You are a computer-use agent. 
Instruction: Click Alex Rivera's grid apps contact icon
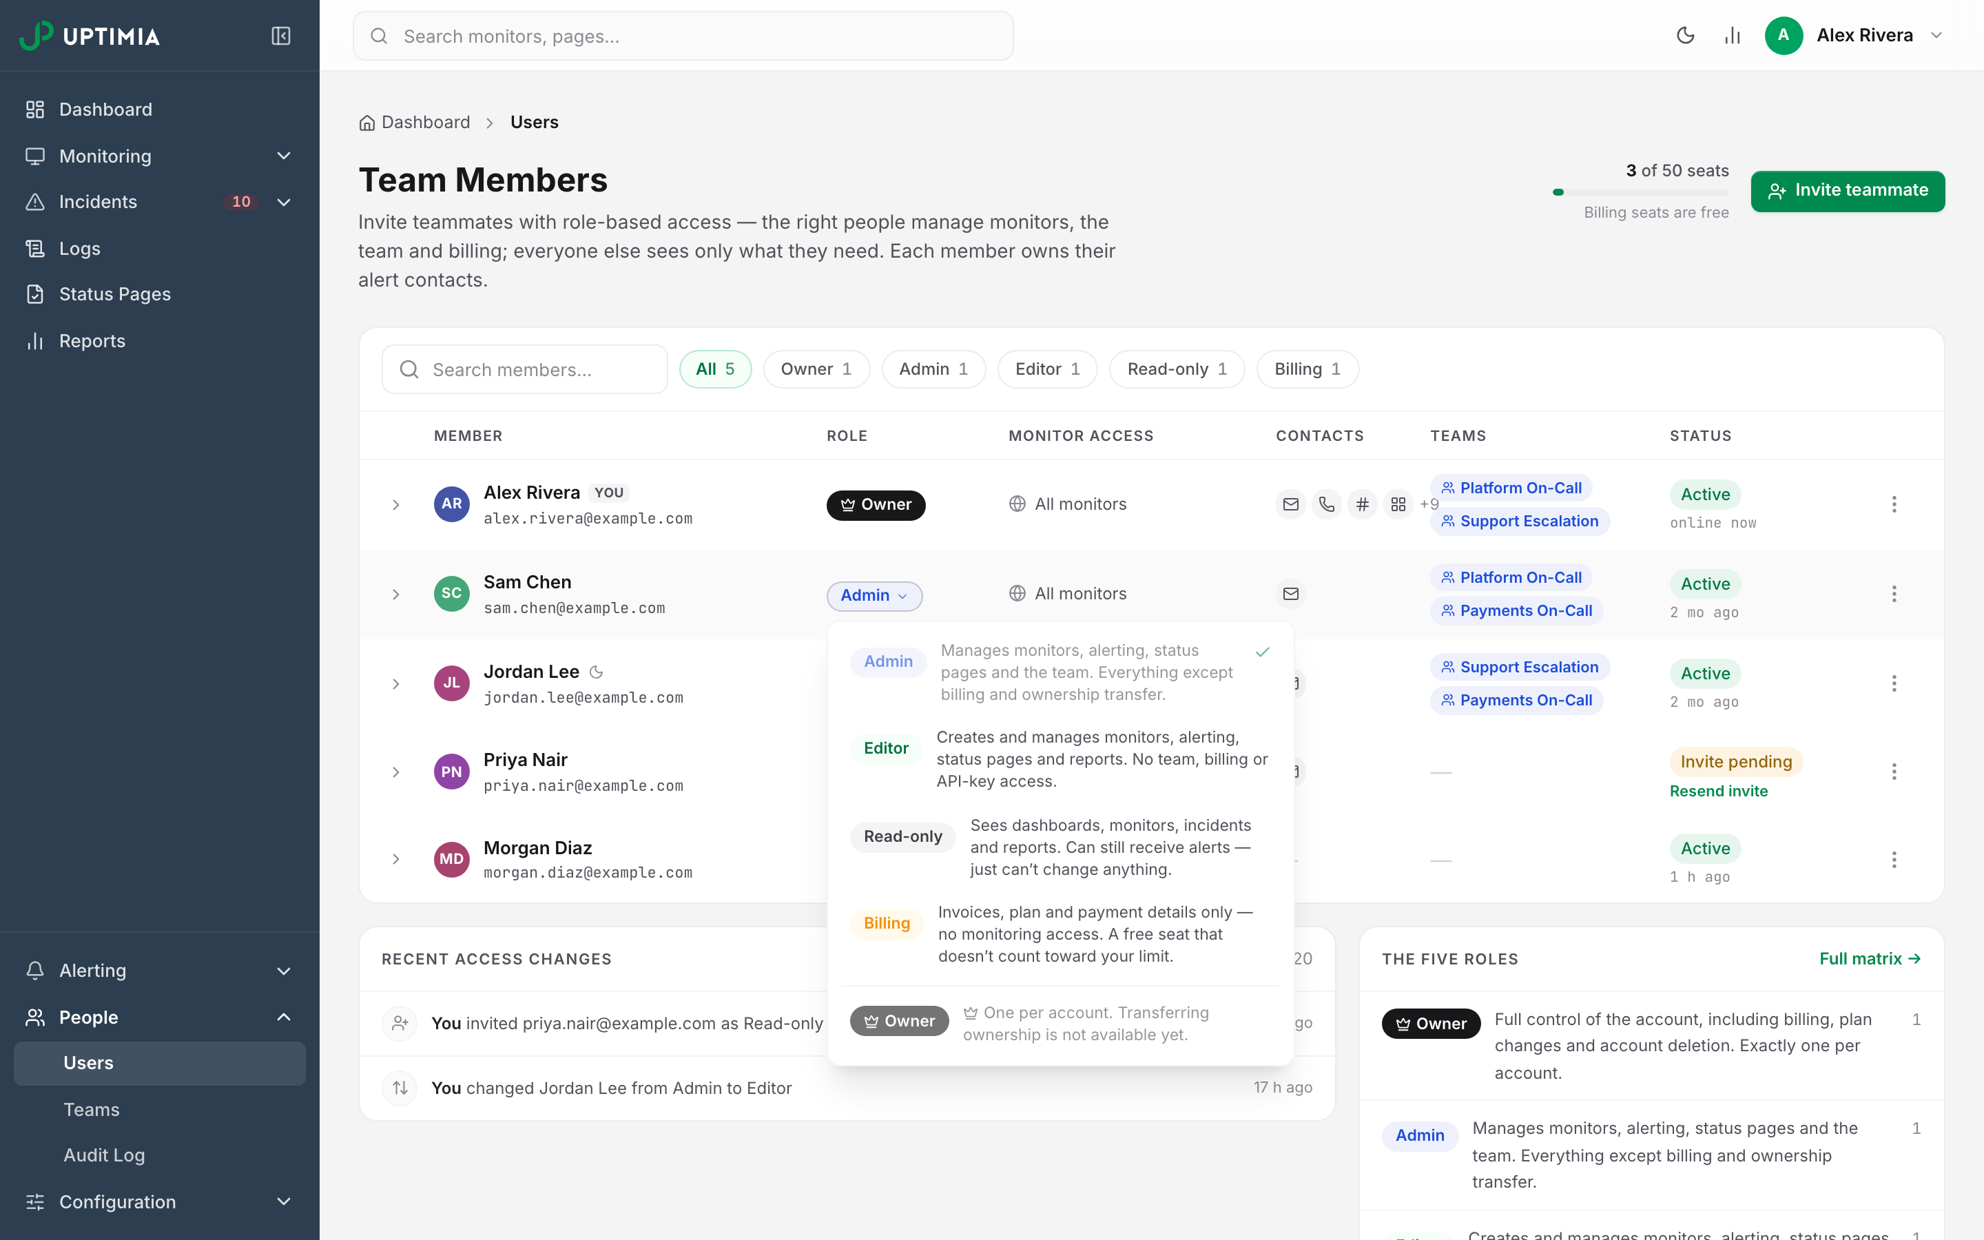point(1398,504)
